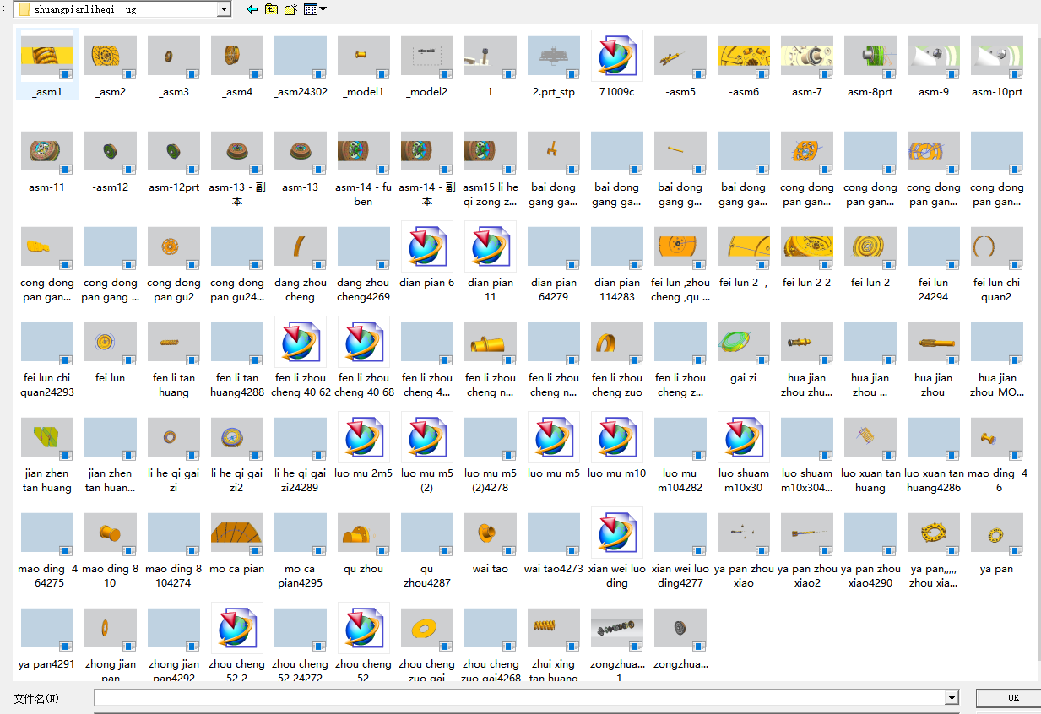Select the file named 1
The image size is (1041, 714).
(491, 65)
